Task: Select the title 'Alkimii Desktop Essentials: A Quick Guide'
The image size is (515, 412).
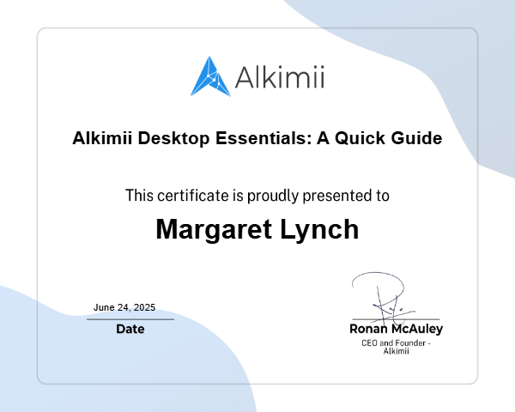Action: click(x=257, y=138)
